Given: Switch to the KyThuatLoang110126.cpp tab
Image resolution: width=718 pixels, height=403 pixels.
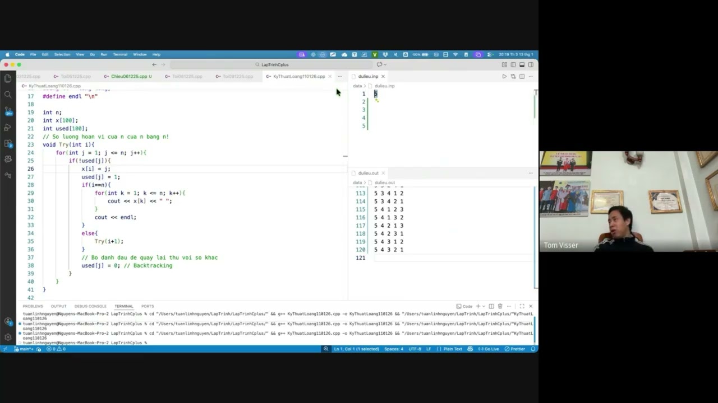Looking at the screenshot, I should [299, 76].
